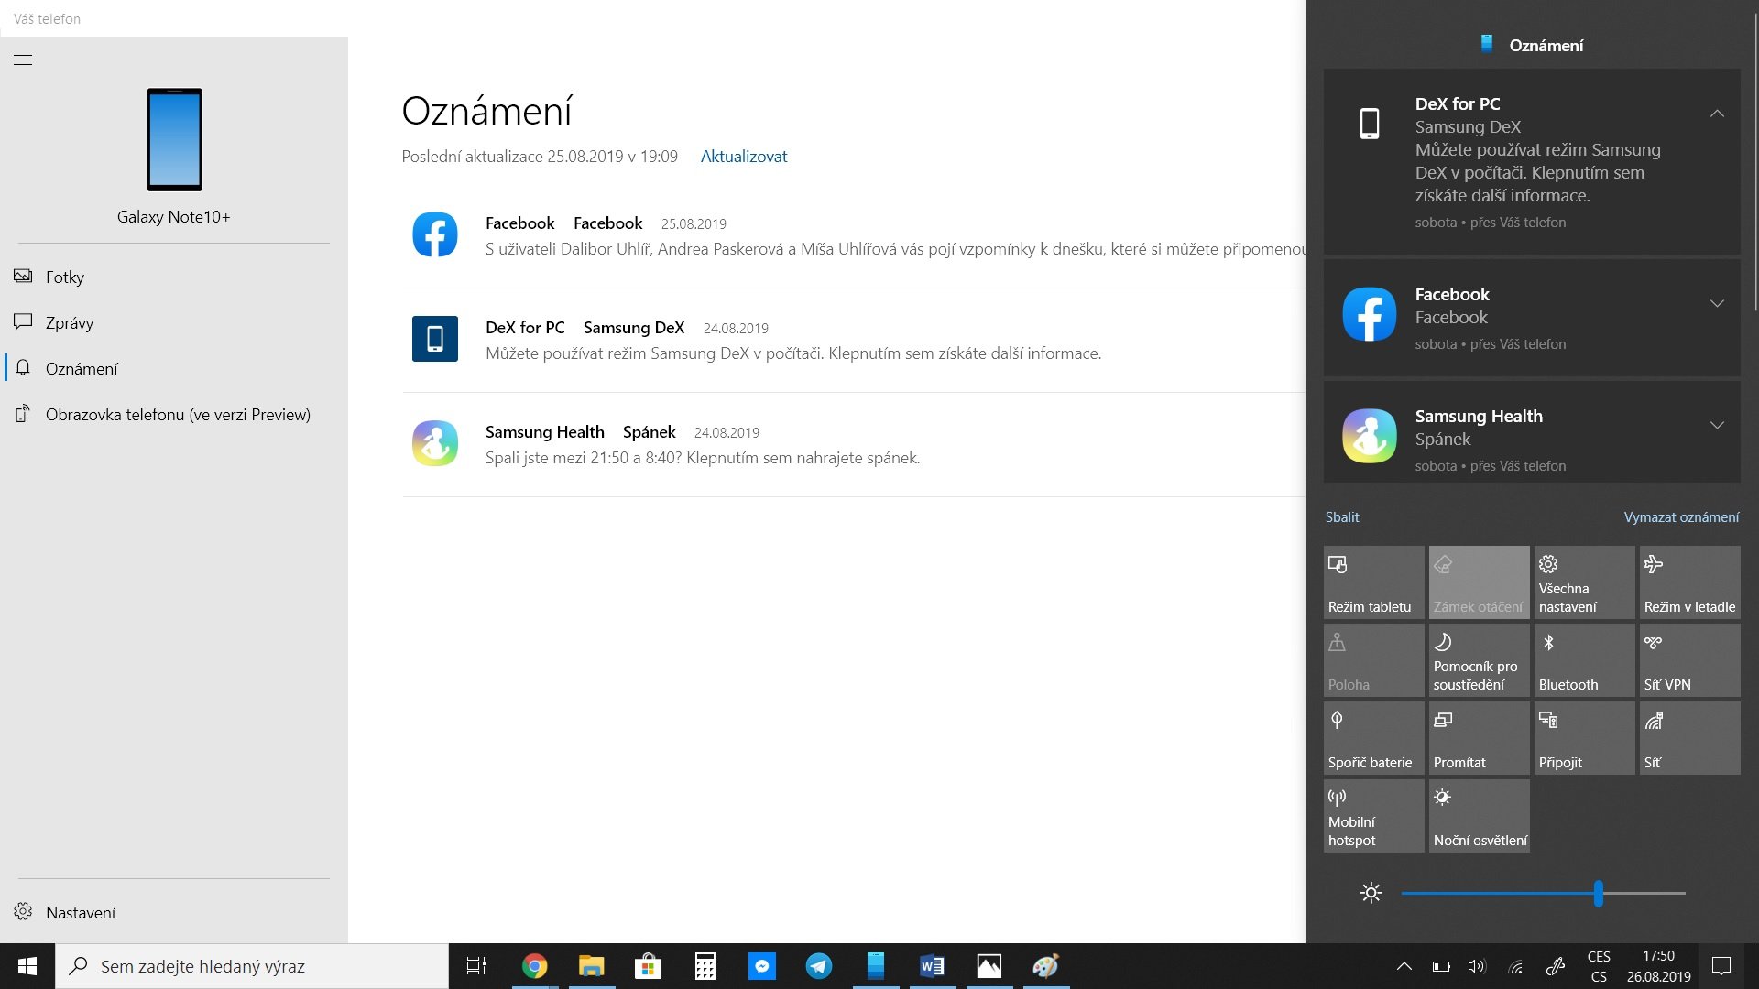This screenshot has height=989, width=1759.
Task: Click the CES CS language indicator
Action: [1599, 966]
